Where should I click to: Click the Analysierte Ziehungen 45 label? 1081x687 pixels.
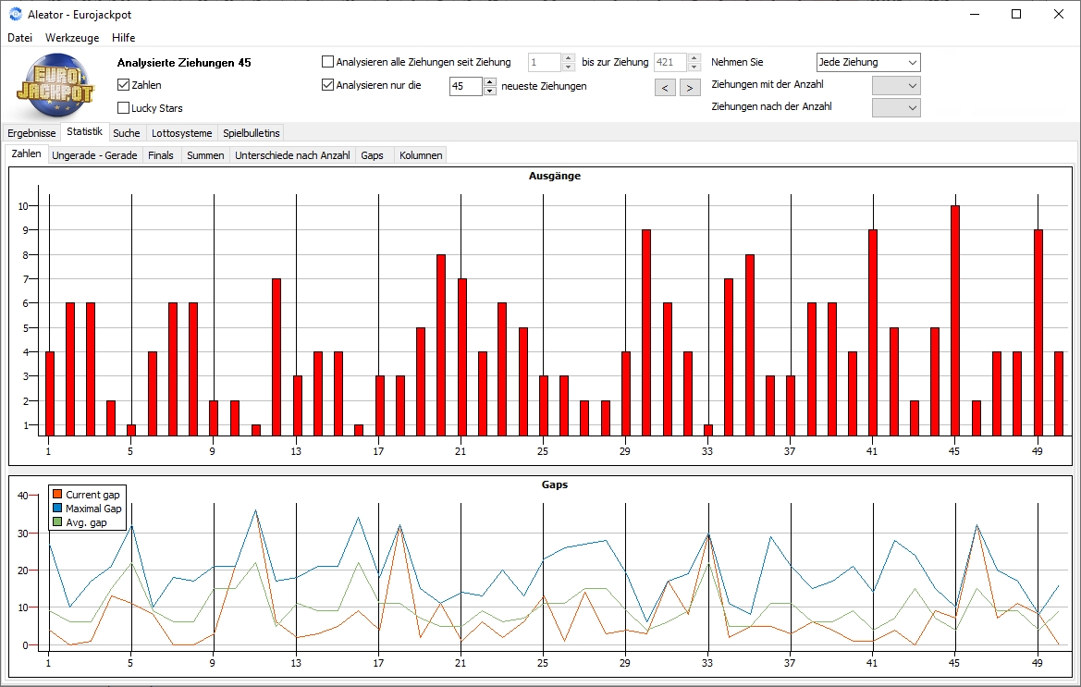click(184, 63)
